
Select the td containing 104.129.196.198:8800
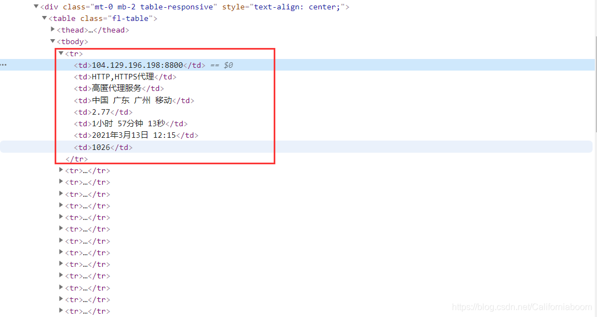click(x=140, y=66)
